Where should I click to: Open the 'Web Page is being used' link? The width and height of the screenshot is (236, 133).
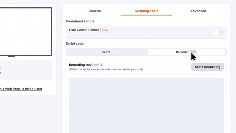click(21, 89)
